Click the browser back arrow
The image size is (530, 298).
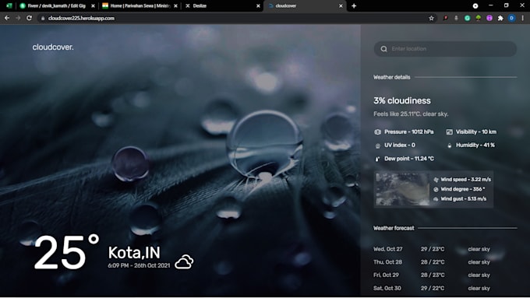click(7, 18)
